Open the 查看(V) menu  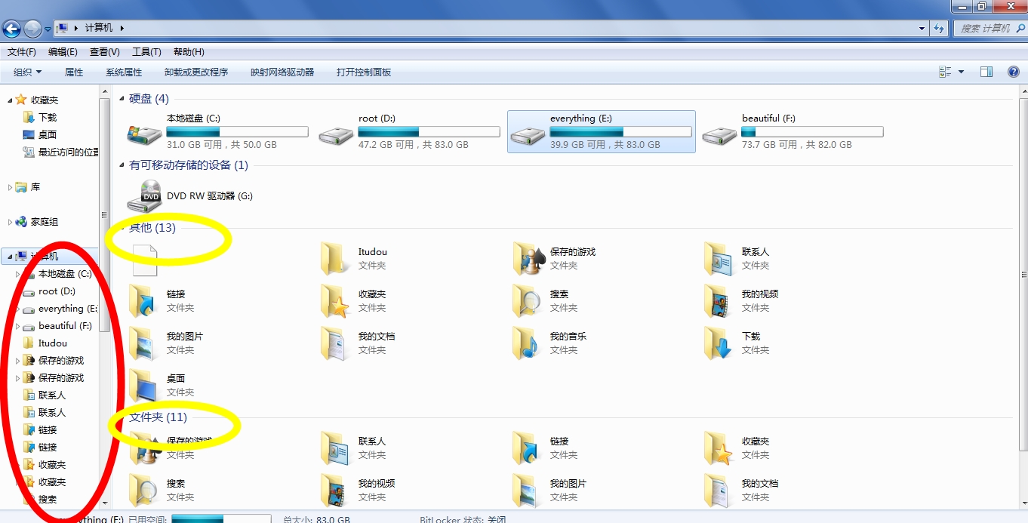coord(104,52)
